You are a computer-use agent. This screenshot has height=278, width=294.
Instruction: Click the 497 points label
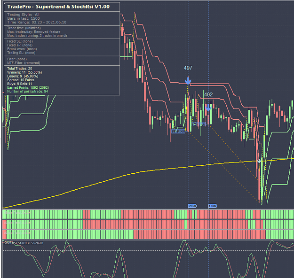coord(188,68)
